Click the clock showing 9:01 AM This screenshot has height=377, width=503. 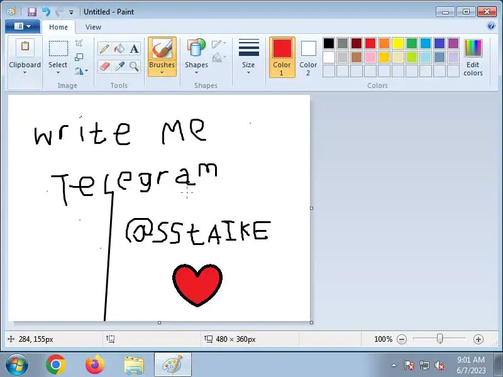pos(471,359)
